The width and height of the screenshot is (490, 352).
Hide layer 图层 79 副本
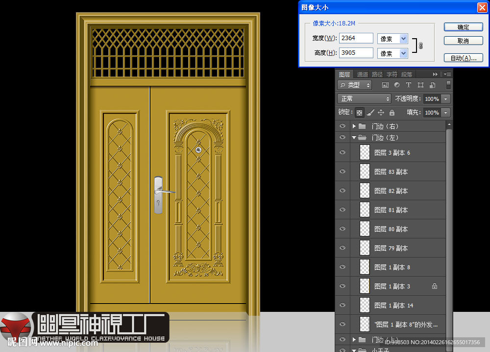[343, 248]
